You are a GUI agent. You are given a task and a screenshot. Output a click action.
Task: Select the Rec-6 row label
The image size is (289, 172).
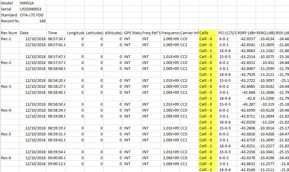point(10,158)
